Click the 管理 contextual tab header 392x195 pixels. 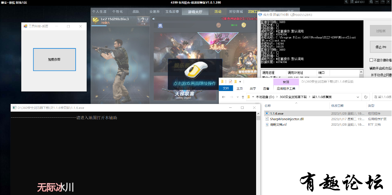(286, 82)
